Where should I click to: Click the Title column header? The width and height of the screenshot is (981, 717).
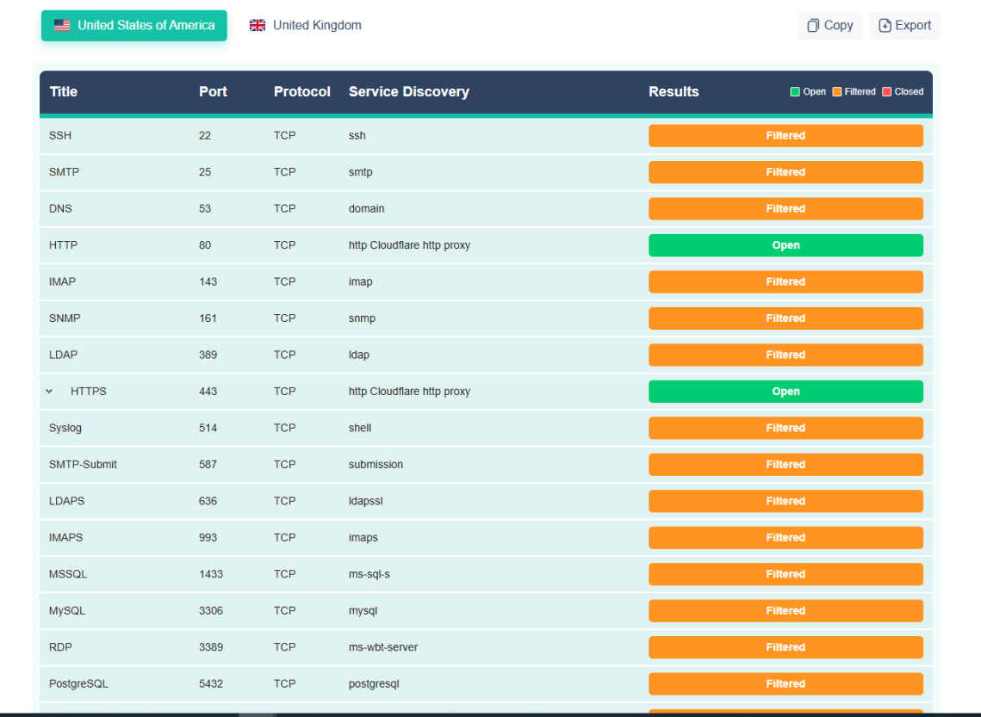coord(63,92)
